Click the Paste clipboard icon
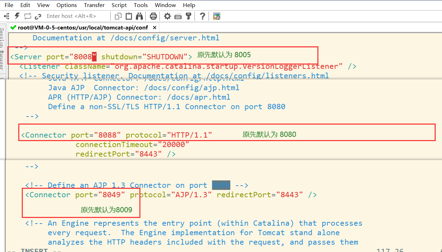 click(129, 16)
